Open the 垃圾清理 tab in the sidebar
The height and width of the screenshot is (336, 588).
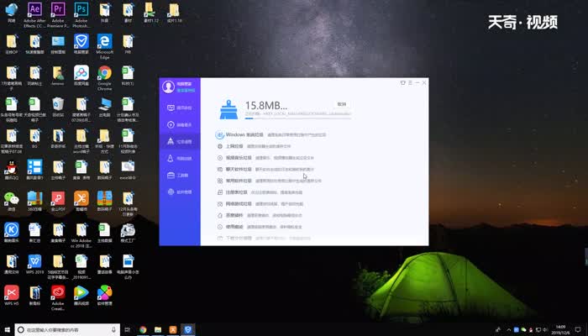[x=180, y=141]
